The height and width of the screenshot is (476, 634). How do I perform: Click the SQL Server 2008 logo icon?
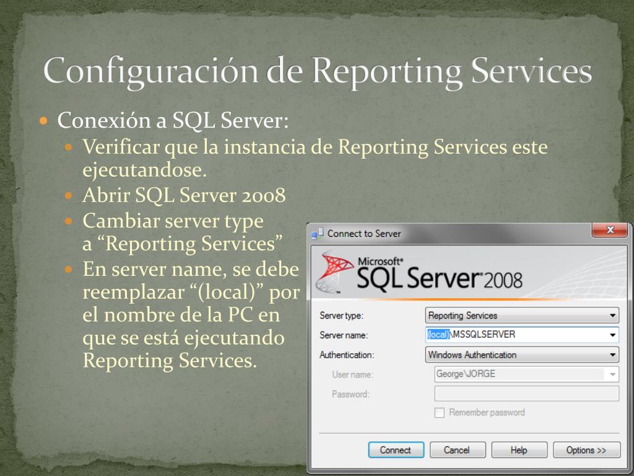pos(334,272)
